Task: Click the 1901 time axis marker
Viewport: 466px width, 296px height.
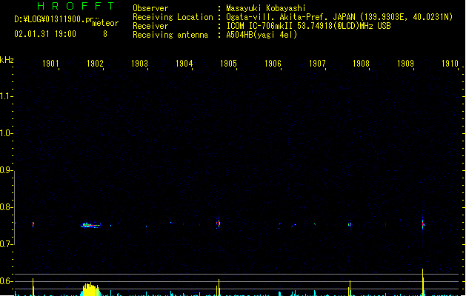Action: click(x=50, y=63)
